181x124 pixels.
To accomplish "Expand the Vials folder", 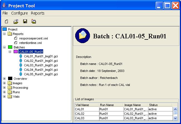I will [x=4, y=97].
